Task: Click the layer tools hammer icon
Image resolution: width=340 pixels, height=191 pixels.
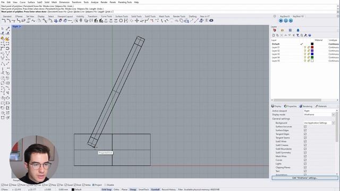Action: coord(306,36)
